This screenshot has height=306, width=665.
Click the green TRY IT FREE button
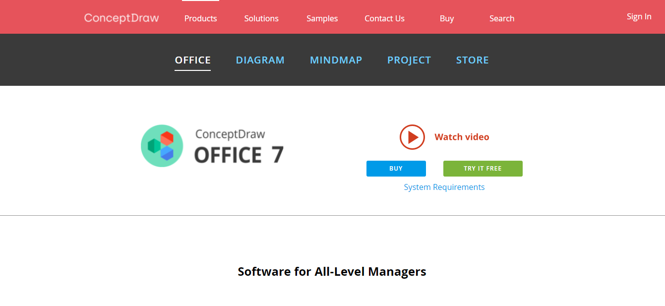point(483,169)
